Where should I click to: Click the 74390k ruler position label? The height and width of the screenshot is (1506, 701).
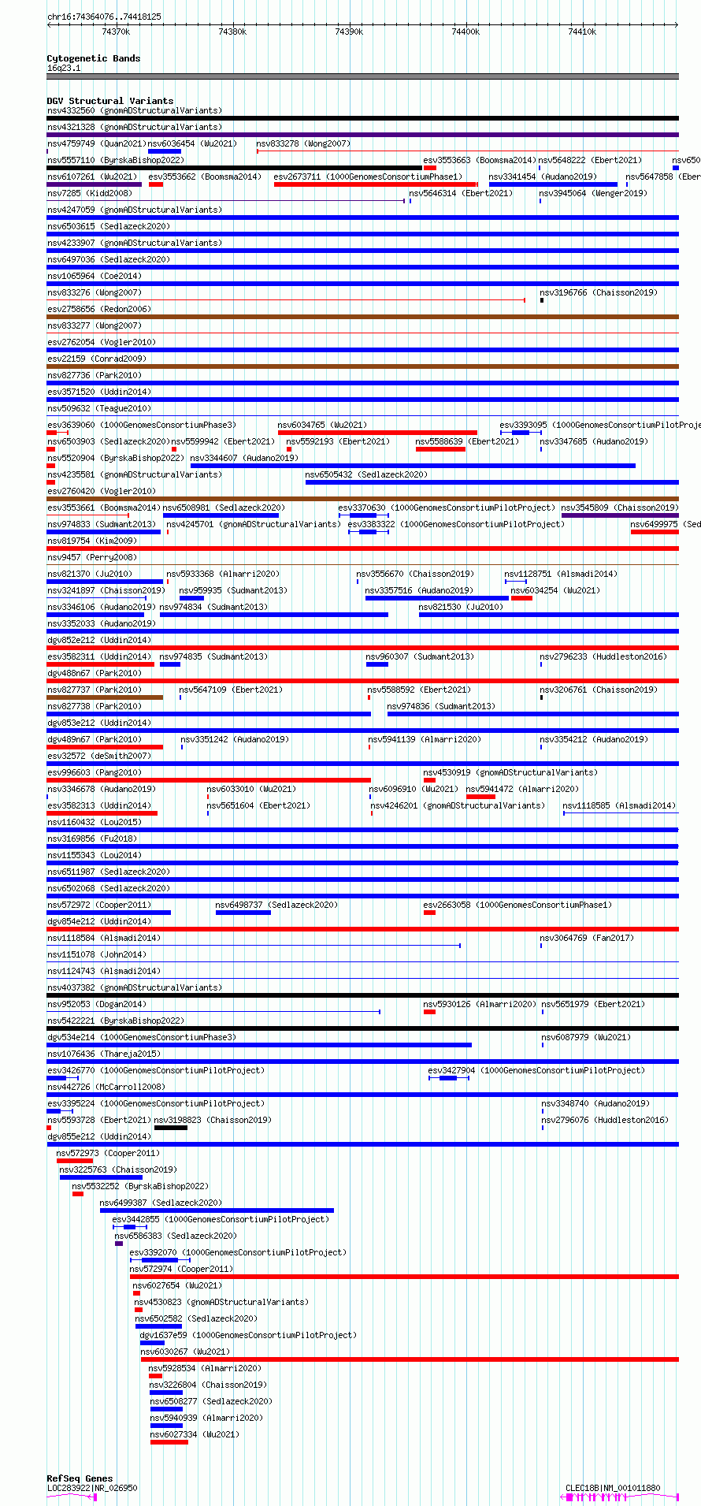pos(349,32)
